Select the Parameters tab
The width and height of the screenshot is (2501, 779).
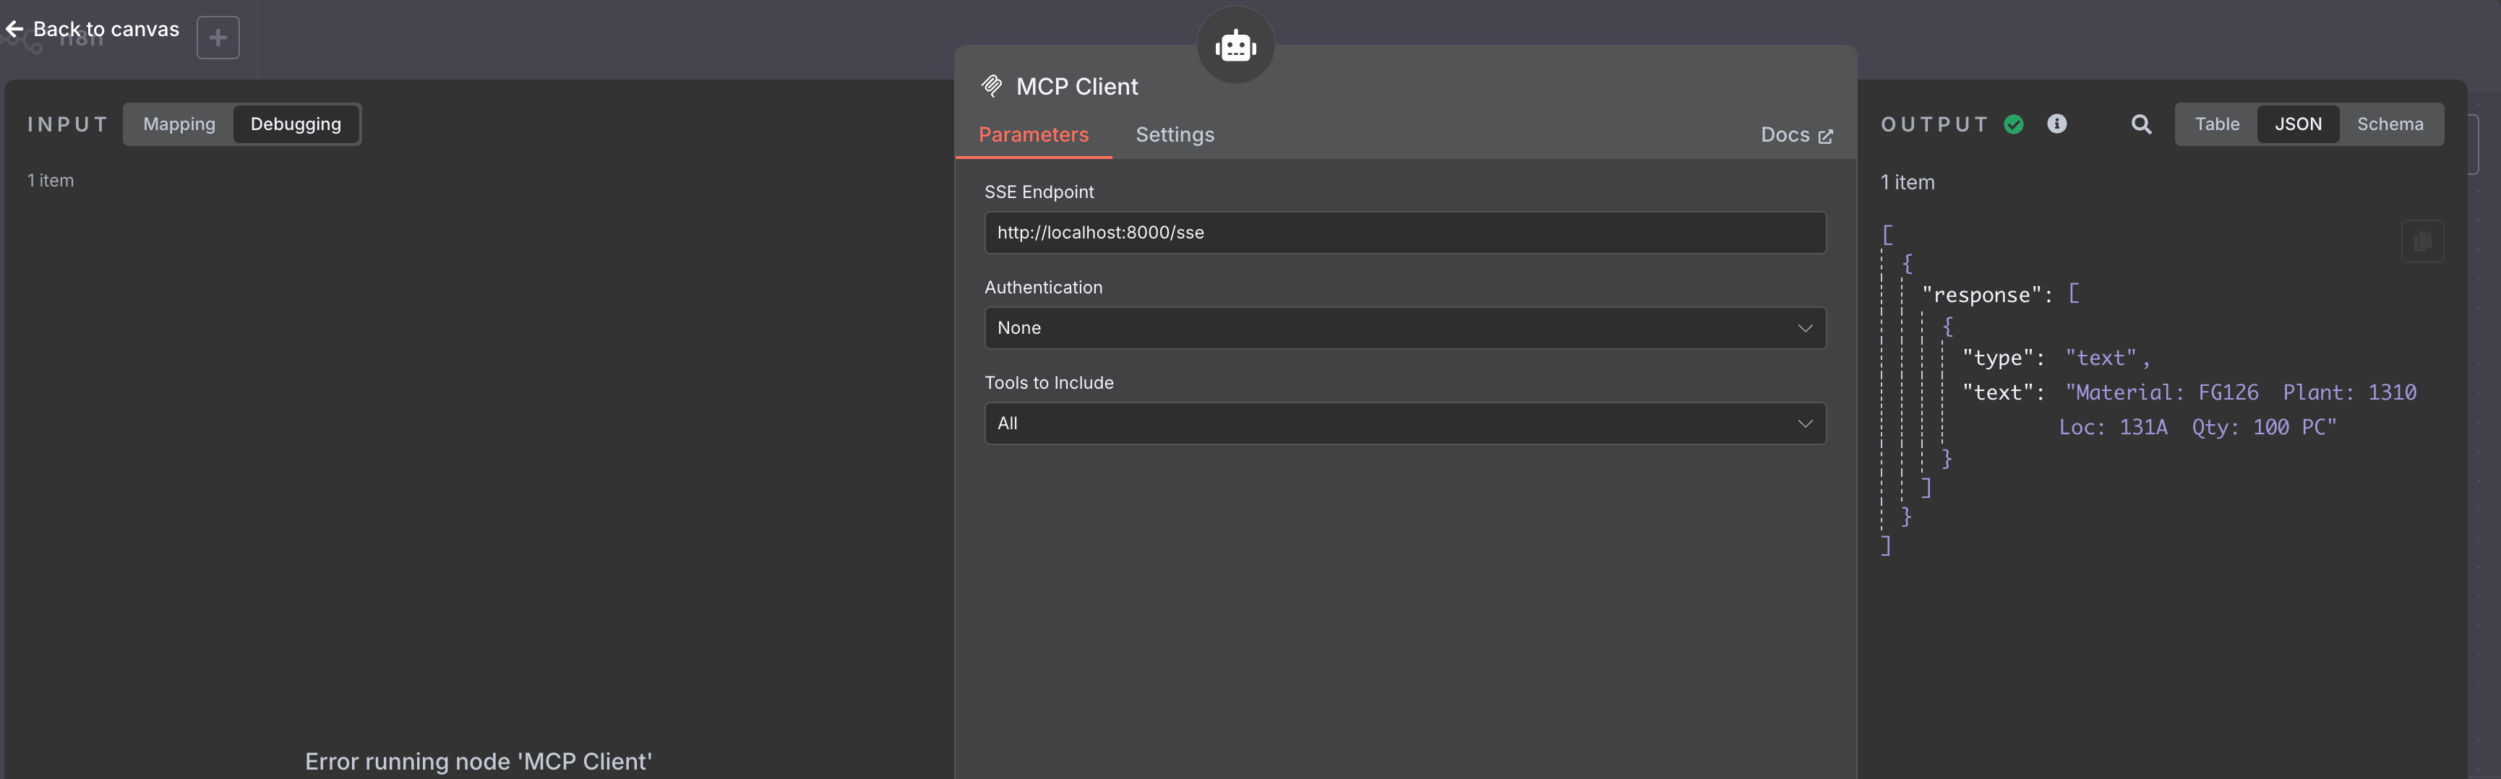1033,135
